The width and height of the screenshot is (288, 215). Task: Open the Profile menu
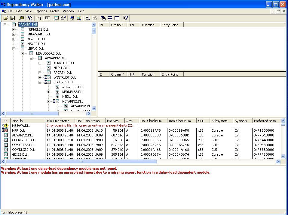point(55,11)
